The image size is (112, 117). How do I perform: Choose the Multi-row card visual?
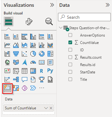coord(50,62)
